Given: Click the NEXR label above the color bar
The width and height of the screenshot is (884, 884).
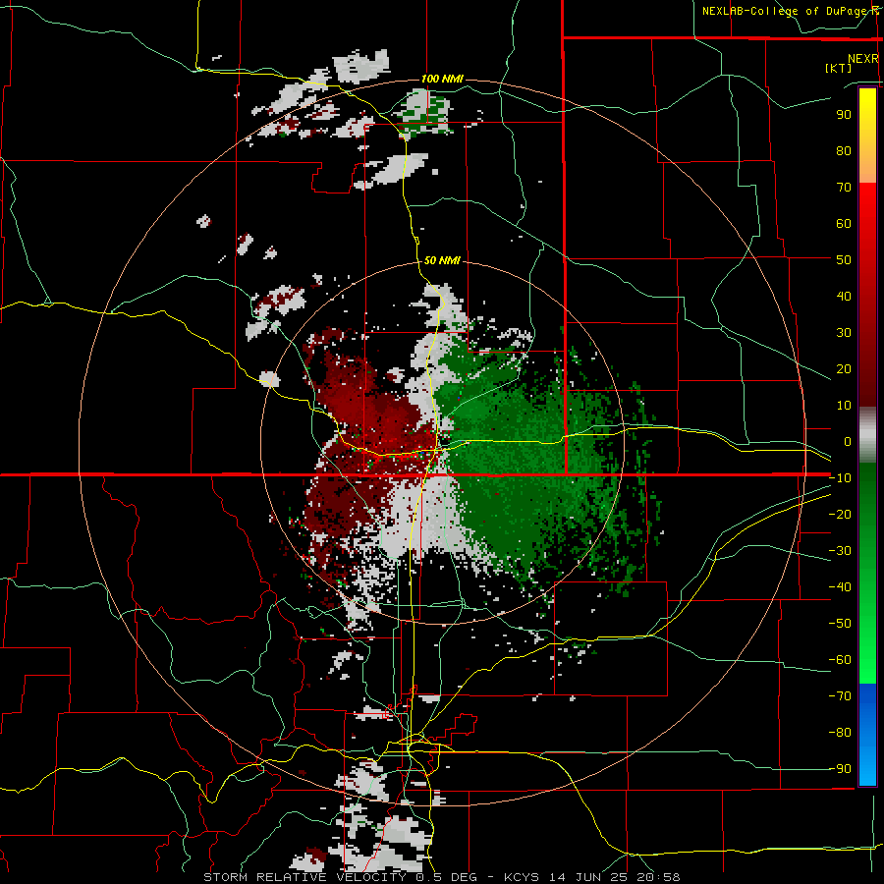Looking at the screenshot, I should pos(863,59).
